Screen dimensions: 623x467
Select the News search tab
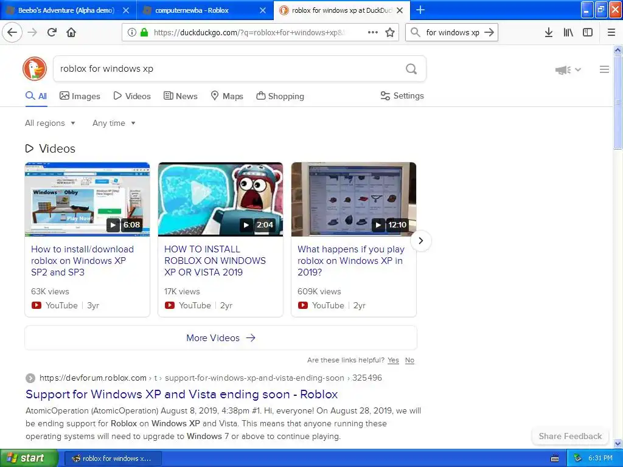[180, 96]
